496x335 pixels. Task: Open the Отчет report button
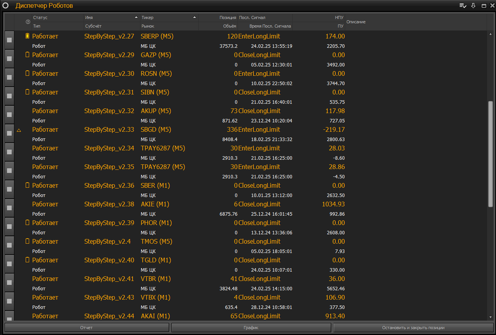point(86,328)
